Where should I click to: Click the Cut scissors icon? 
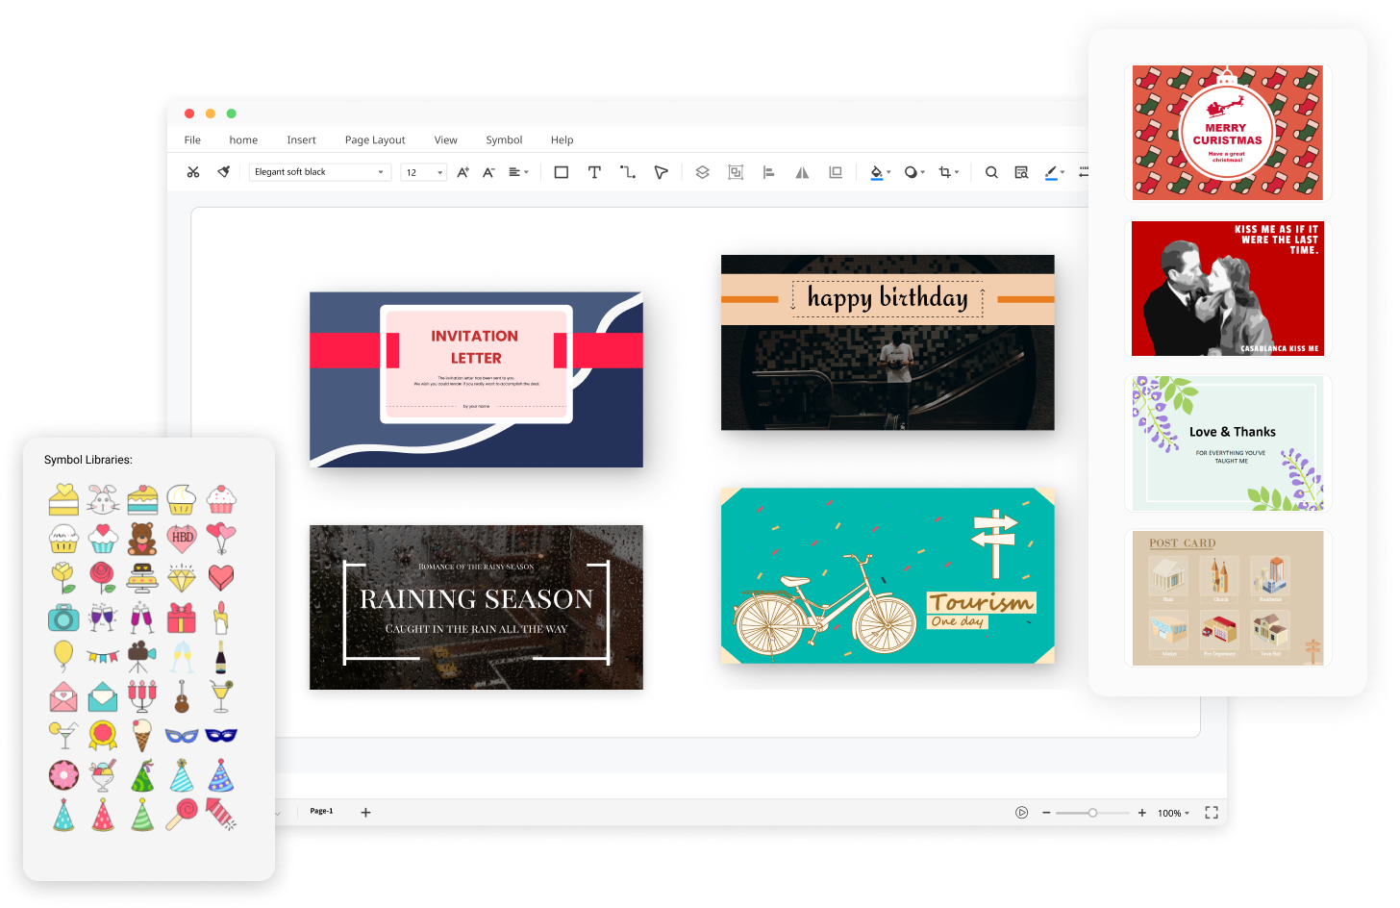click(193, 172)
